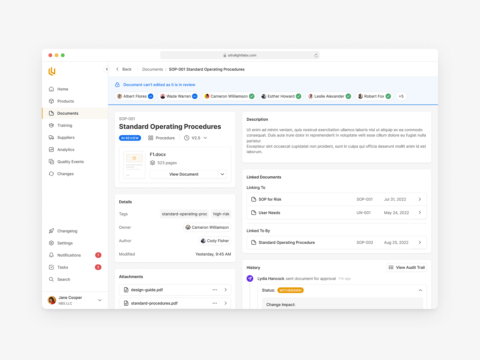Collapse the Withdrawn status history entry
The image size is (480, 360).
420,290
